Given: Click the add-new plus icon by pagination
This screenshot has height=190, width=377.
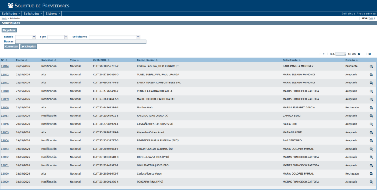Looking at the screenshot, I should [x=370, y=54].
